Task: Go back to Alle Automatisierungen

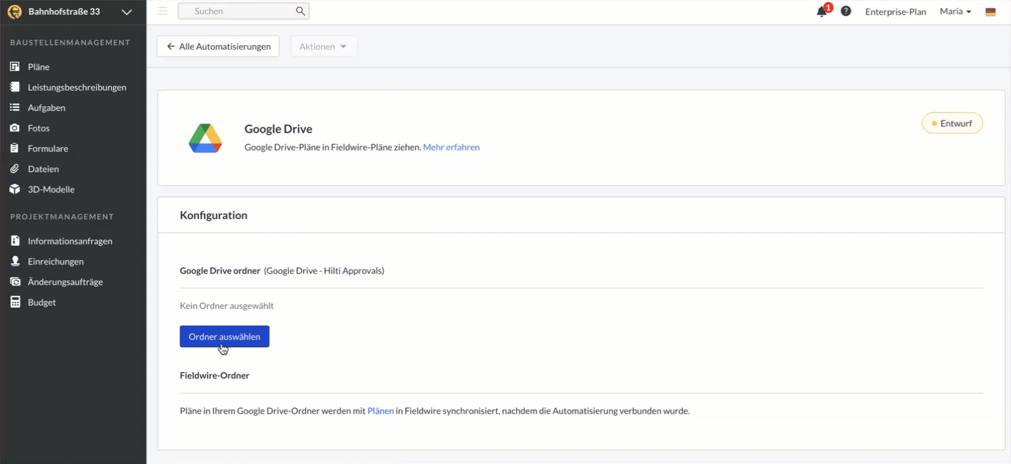Action: (218, 46)
